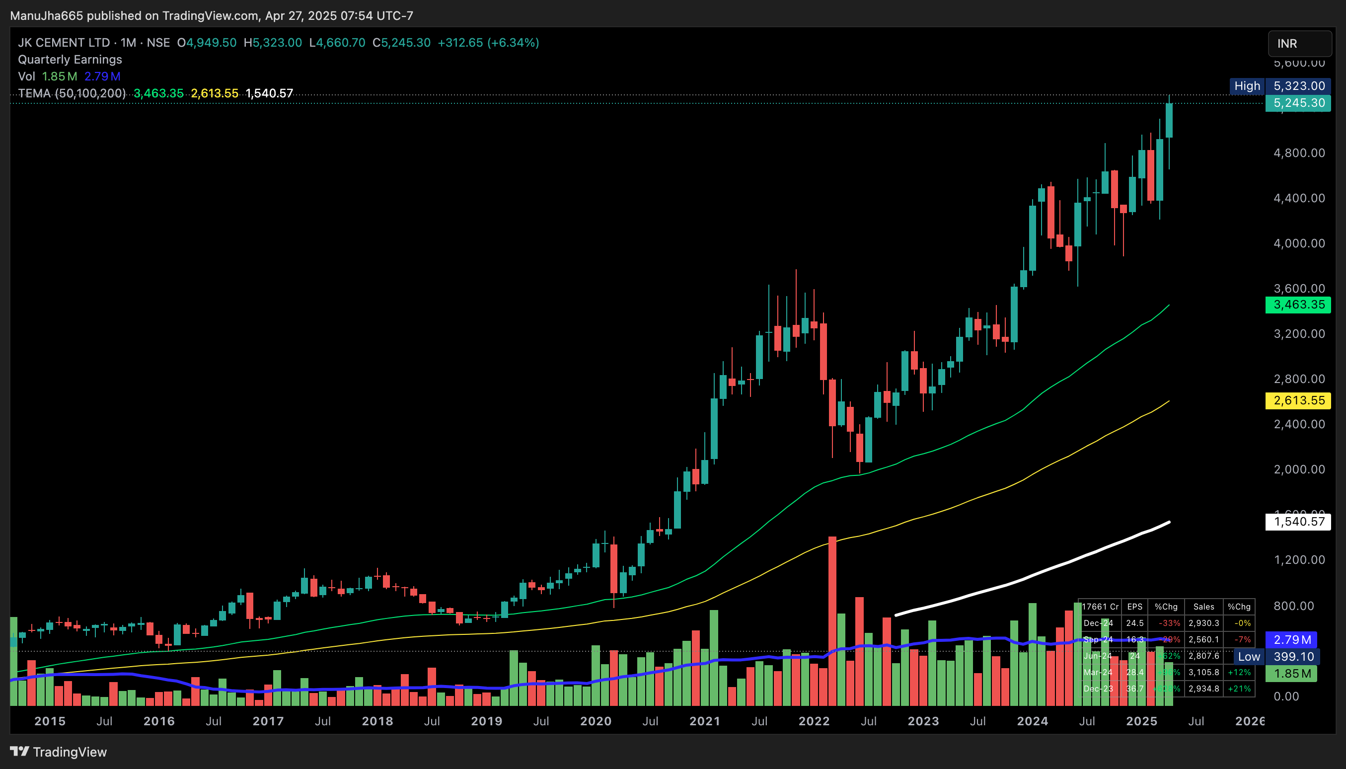This screenshot has height=769, width=1346.
Task: Select the TEMA (50,100,200) indicator legend
Action: pos(72,93)
